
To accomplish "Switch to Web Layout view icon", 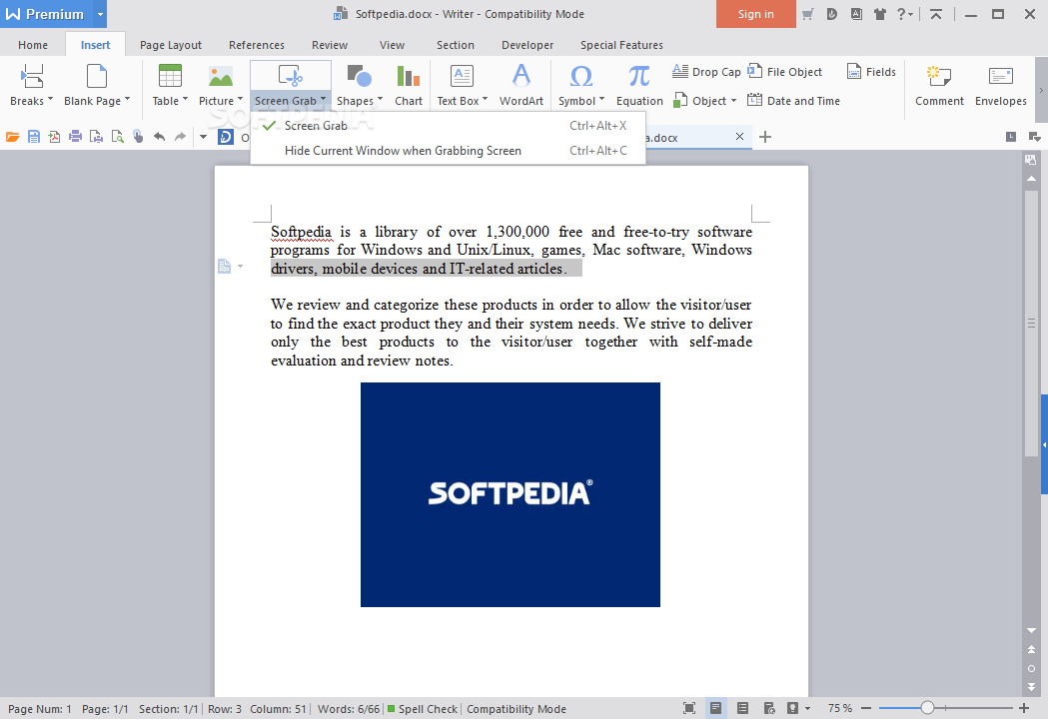I will pyautogui.click(x=769, y=708).
